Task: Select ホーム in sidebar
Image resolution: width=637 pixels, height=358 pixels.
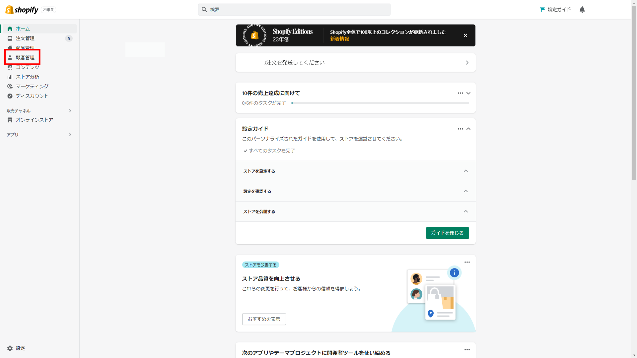Action: (x=23, y=29)
